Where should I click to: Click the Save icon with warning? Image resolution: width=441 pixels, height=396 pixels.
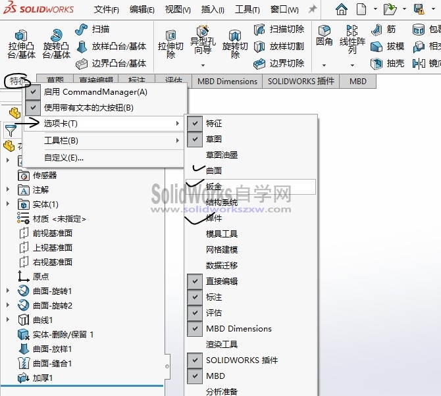(419, 9)
